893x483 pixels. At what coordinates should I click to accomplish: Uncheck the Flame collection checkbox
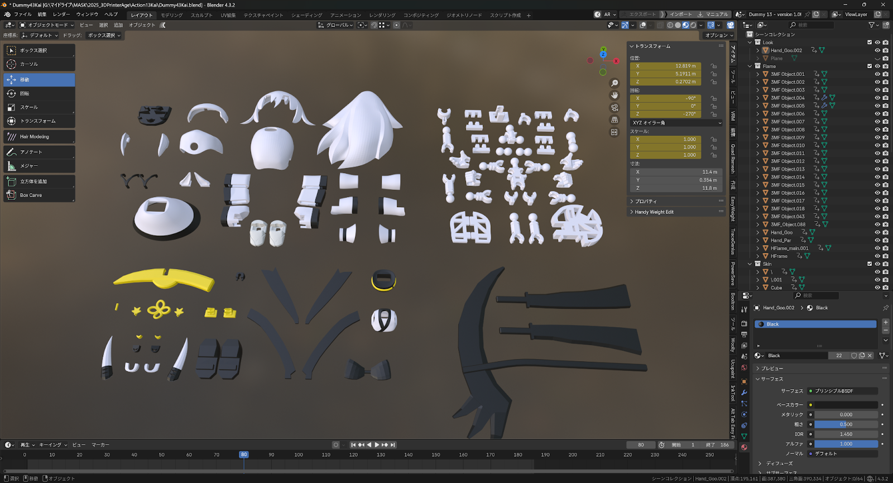point(870,66)
